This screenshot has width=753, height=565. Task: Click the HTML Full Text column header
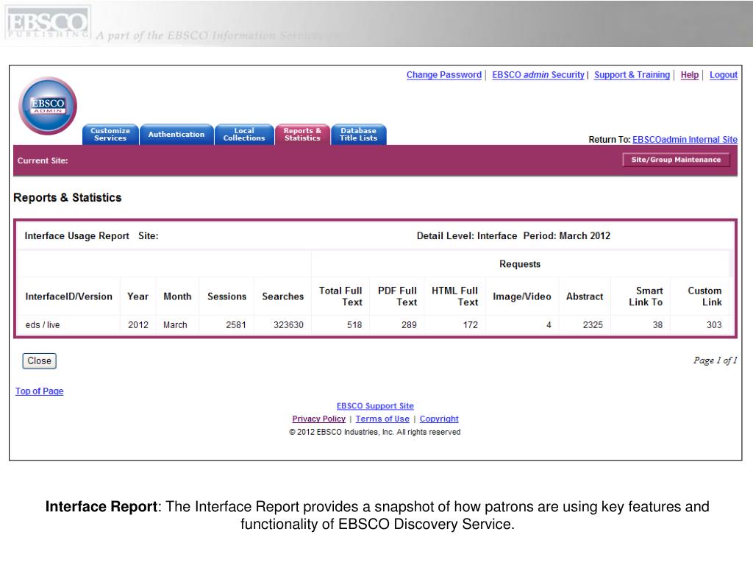coord(454,296)
